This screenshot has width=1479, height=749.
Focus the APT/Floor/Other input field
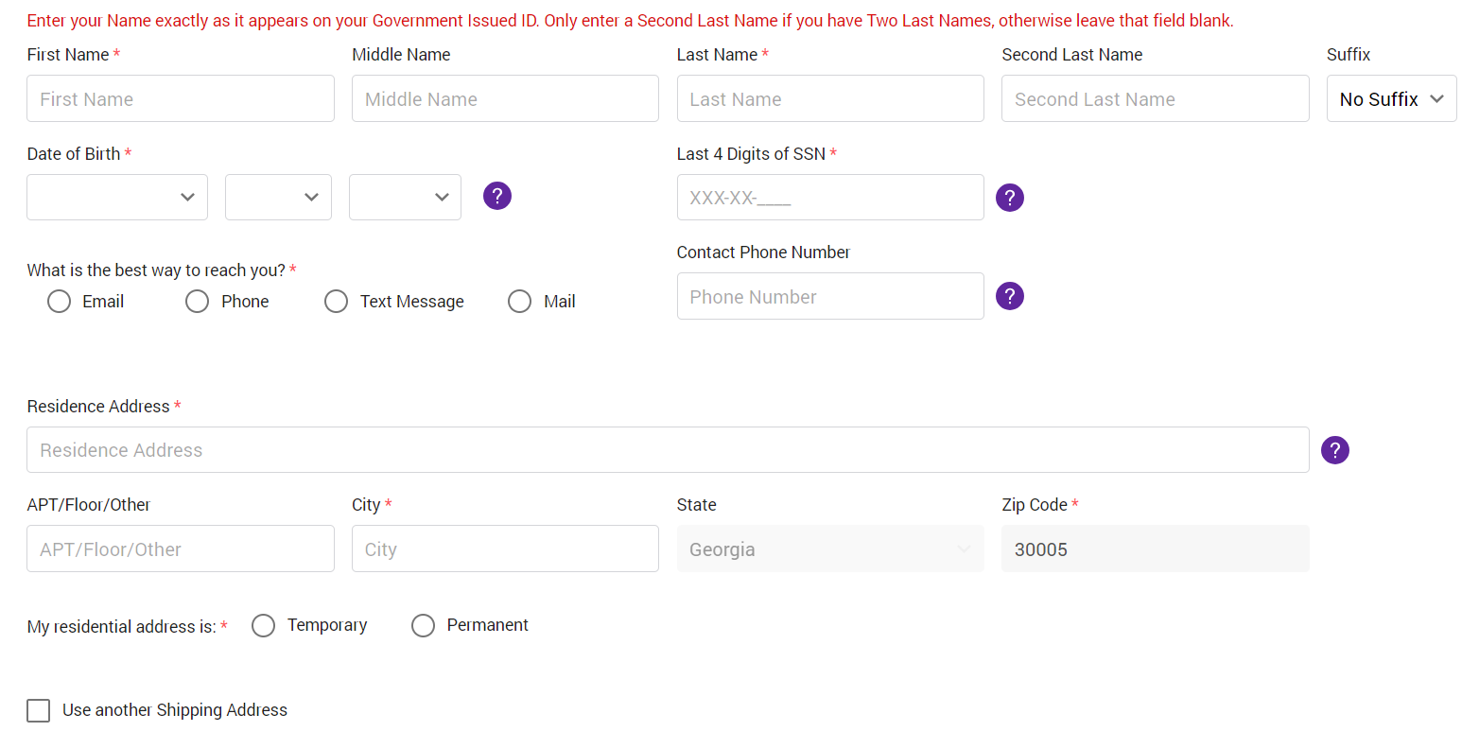click(180, 549)
